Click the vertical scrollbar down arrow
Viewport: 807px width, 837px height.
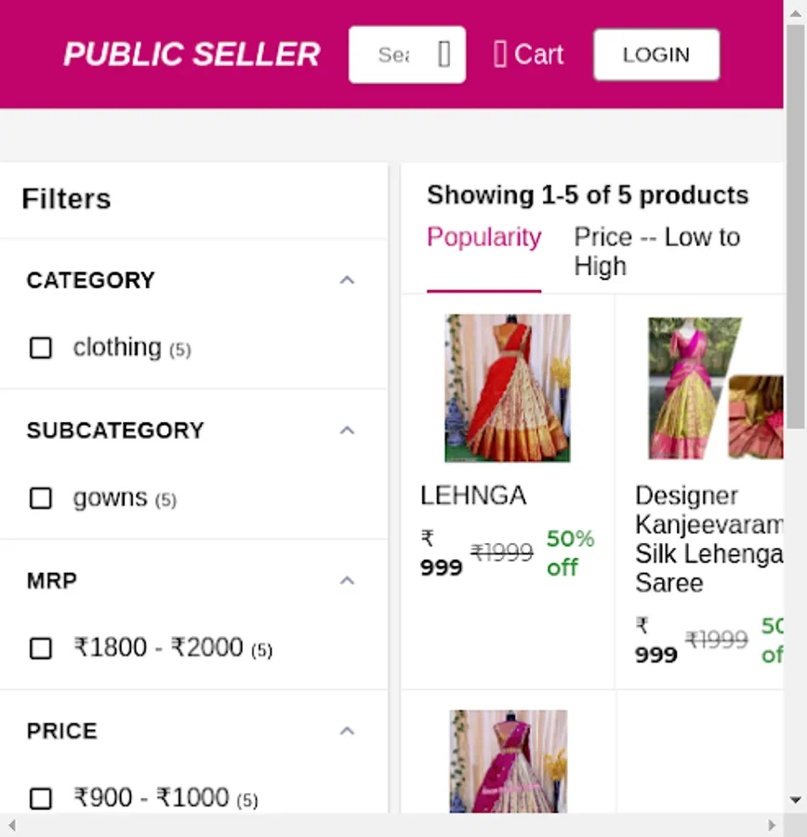pos(796,800)
